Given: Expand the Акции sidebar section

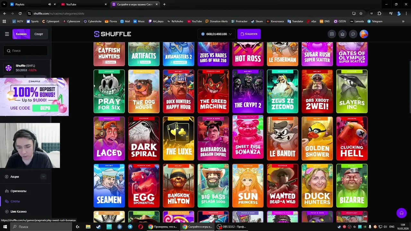Looking at the screenshot, I should 43,177.
